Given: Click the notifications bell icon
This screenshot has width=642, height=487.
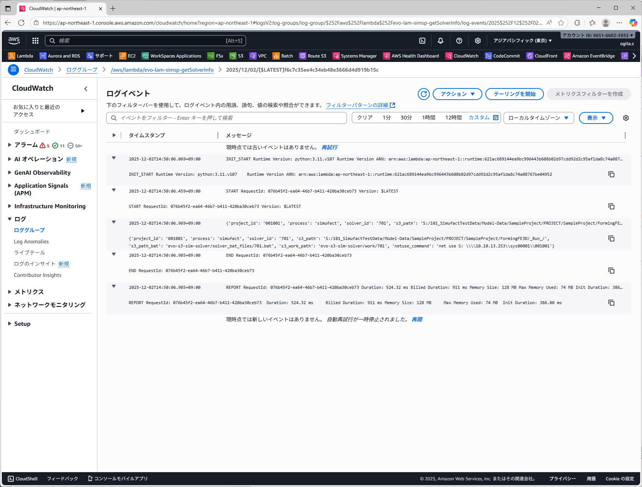Looking at the screenshot, I should 441,41.
